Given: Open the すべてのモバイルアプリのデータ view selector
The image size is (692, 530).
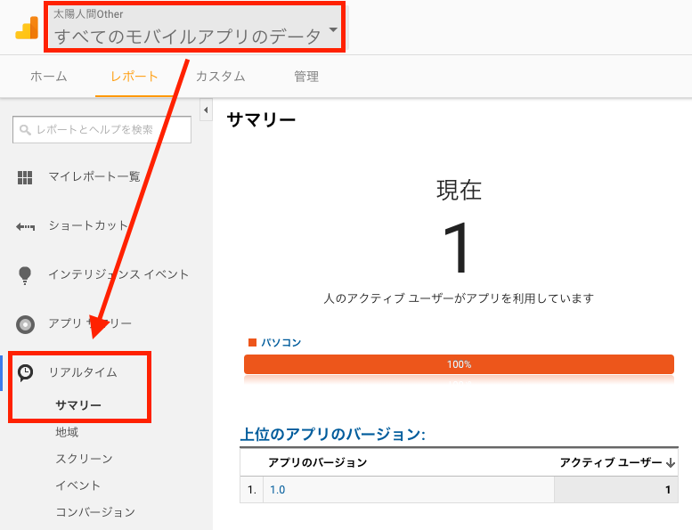Looking at the screenshot, I should (x=195, y=28).
